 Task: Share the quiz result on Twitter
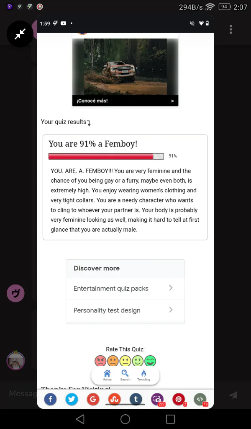click(72, 399)
